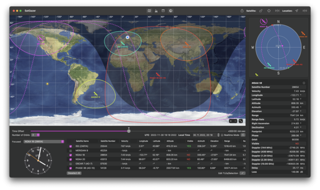Uncheck the ISS (ZARYA) checkbox
Screen dimensions: 320x190
71,146
